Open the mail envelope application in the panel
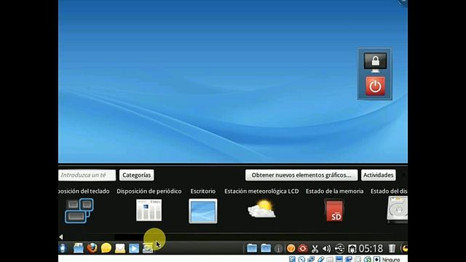The width and height of the screenshot is (466, 262). tap(120, 248)
